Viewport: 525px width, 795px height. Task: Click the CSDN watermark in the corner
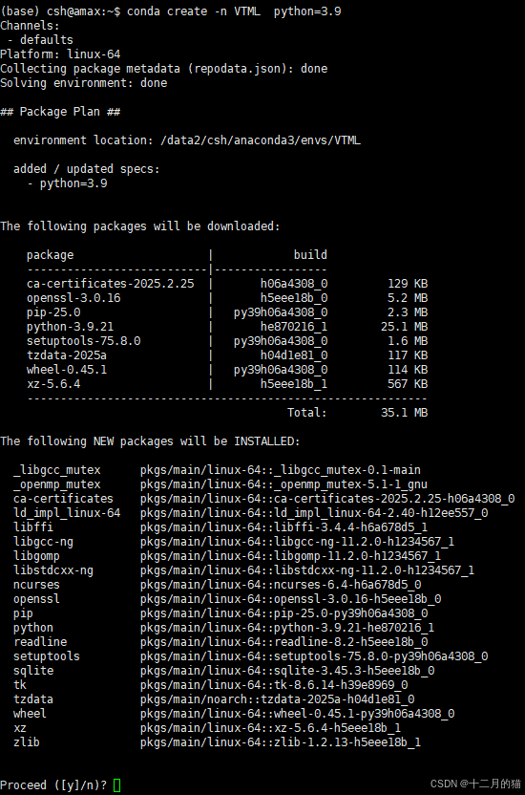475,784
